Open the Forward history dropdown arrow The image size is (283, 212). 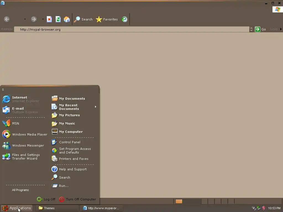click(x=43, y=19)
